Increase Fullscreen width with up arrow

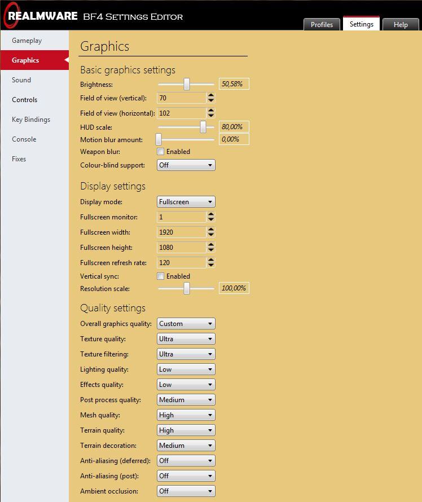[x=210, y=229]
